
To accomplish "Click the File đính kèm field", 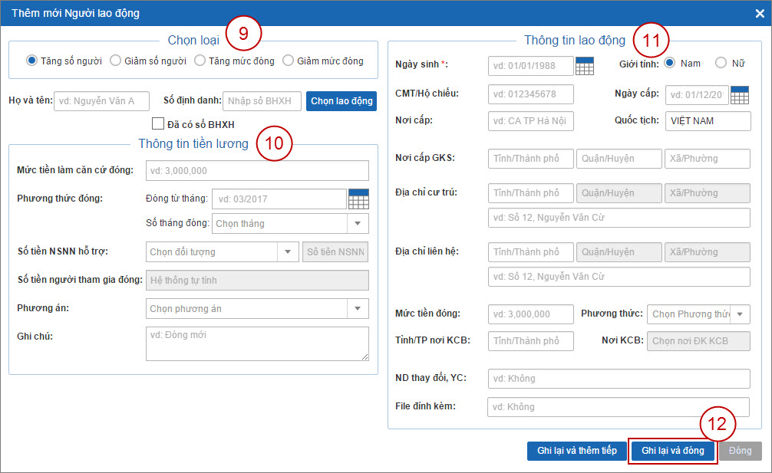I will pyautogui.click(x=619, y=407).
